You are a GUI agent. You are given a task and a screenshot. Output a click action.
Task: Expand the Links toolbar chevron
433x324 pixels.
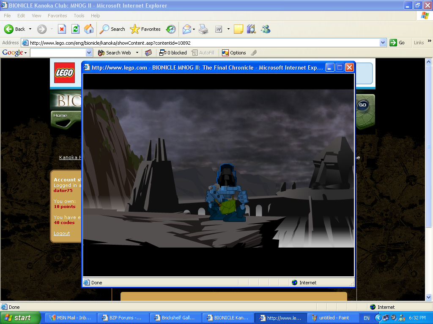[430, 41]
